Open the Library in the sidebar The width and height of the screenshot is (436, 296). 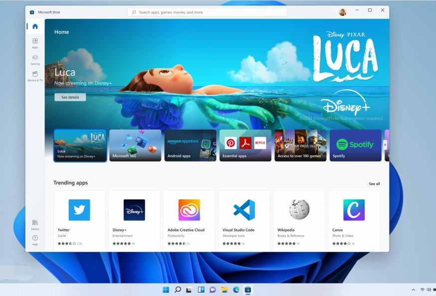coord(35,225)
